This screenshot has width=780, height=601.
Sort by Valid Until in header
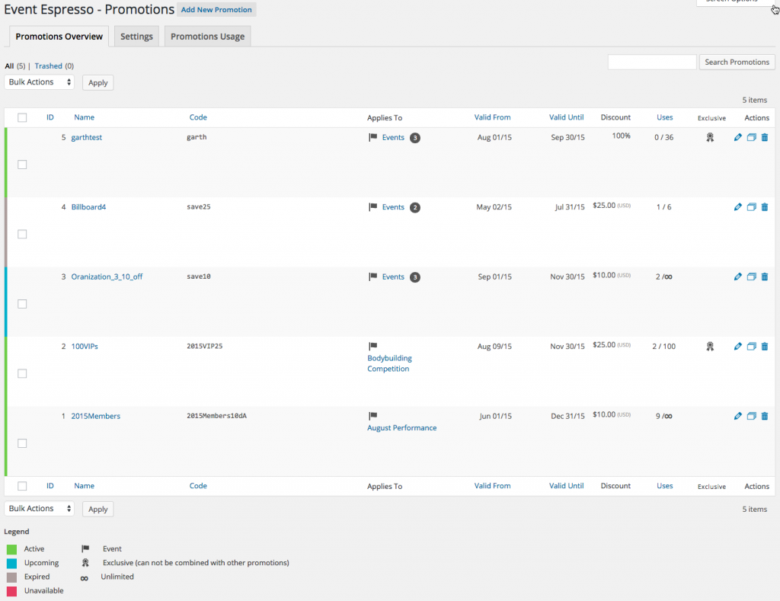[x=566, y=117]
